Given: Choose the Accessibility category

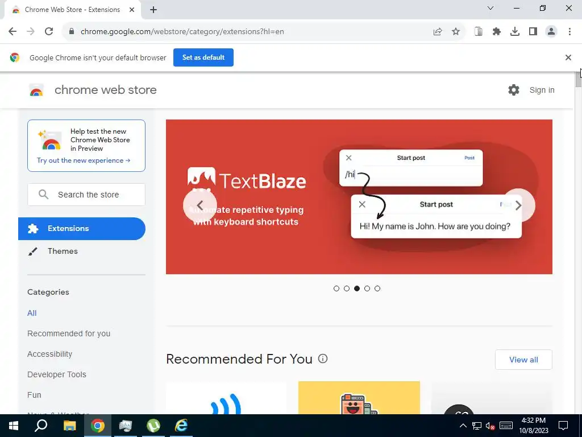Looking at the screenshot, I should (50, 354).
